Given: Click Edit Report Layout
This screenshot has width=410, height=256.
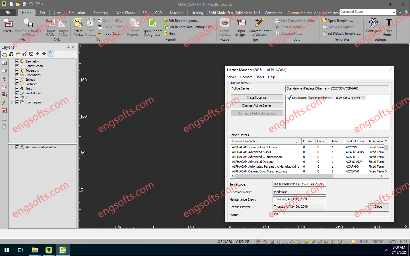Looking at the screenshot, I should click(181, 21).
